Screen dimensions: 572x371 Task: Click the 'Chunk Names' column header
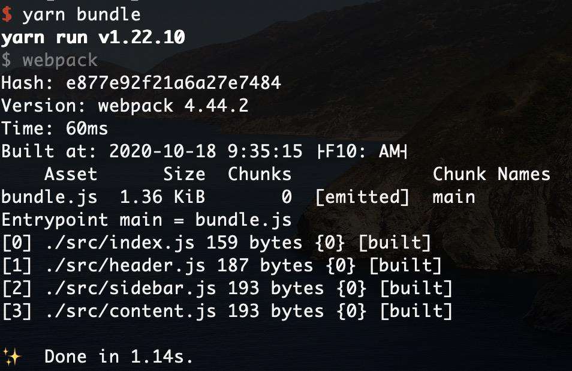click(492, 174)
